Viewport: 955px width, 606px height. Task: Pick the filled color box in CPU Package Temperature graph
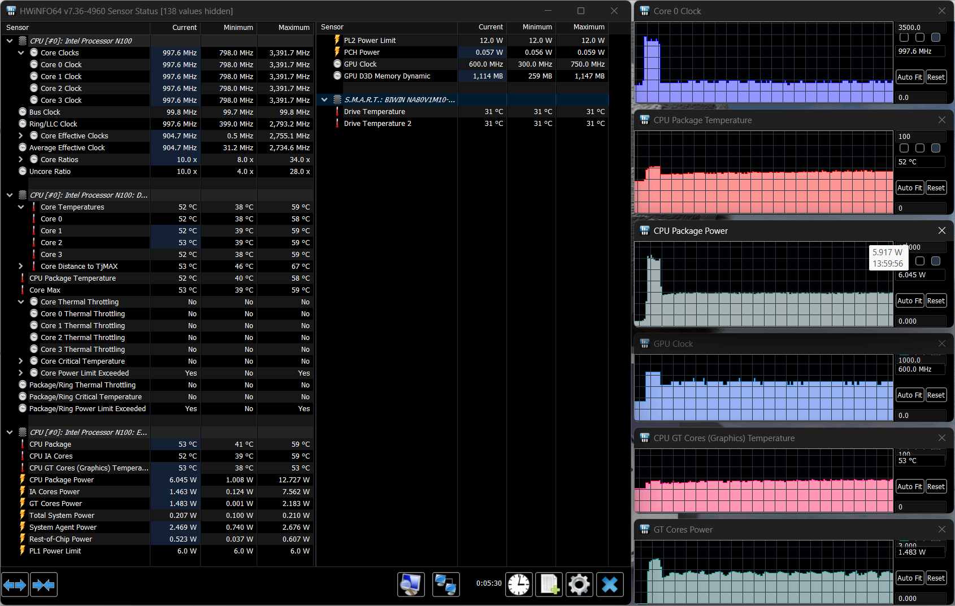coord(936,148)
